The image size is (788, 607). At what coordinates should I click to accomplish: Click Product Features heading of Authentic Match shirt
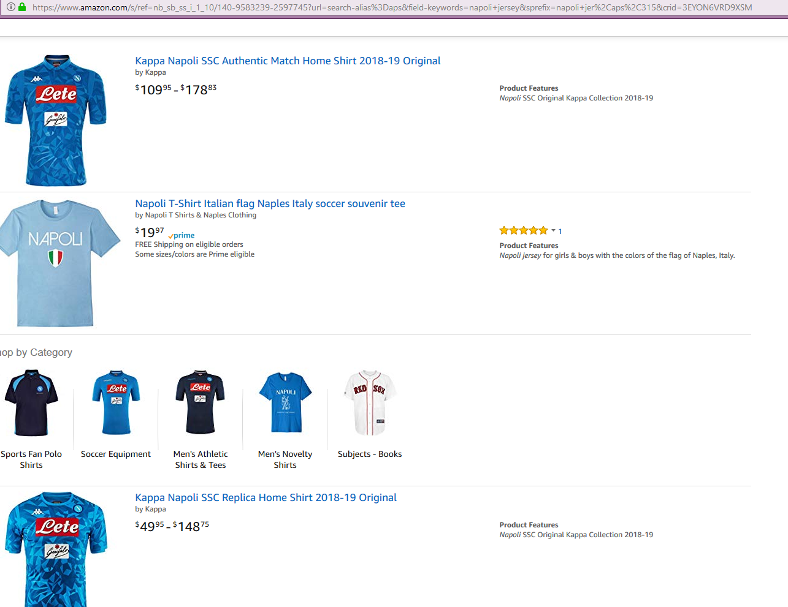coord(529,88)
